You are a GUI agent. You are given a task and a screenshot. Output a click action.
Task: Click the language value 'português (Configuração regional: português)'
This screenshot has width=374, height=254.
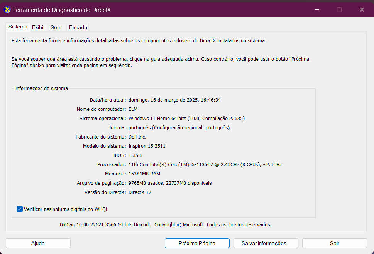click(x=179, y=128)
